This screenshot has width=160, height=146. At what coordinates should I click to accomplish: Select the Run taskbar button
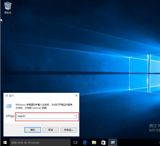[113, 143]
